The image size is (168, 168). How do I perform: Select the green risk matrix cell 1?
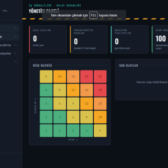click(x=46, y=131)
